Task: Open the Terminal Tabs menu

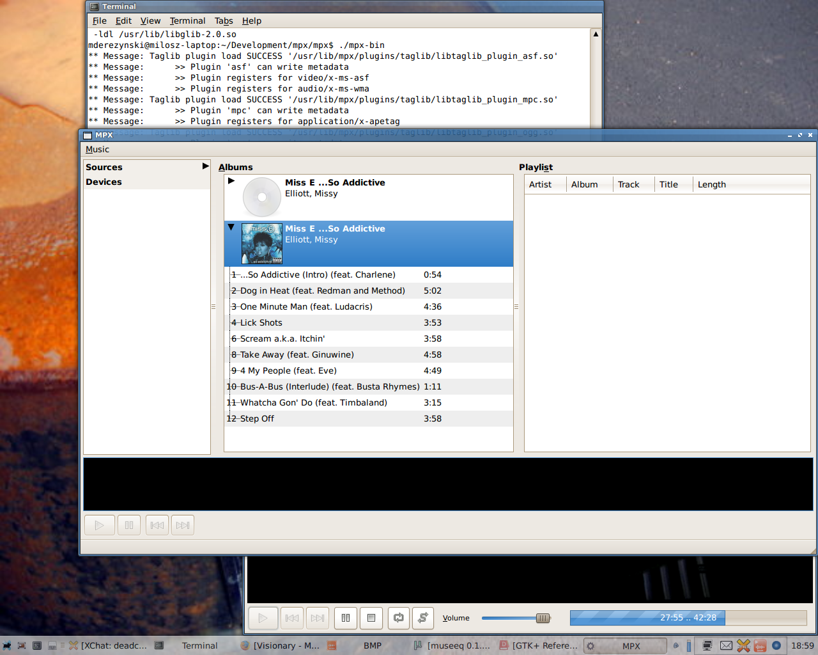Action: pyautogui.click(x=224, y=20)
